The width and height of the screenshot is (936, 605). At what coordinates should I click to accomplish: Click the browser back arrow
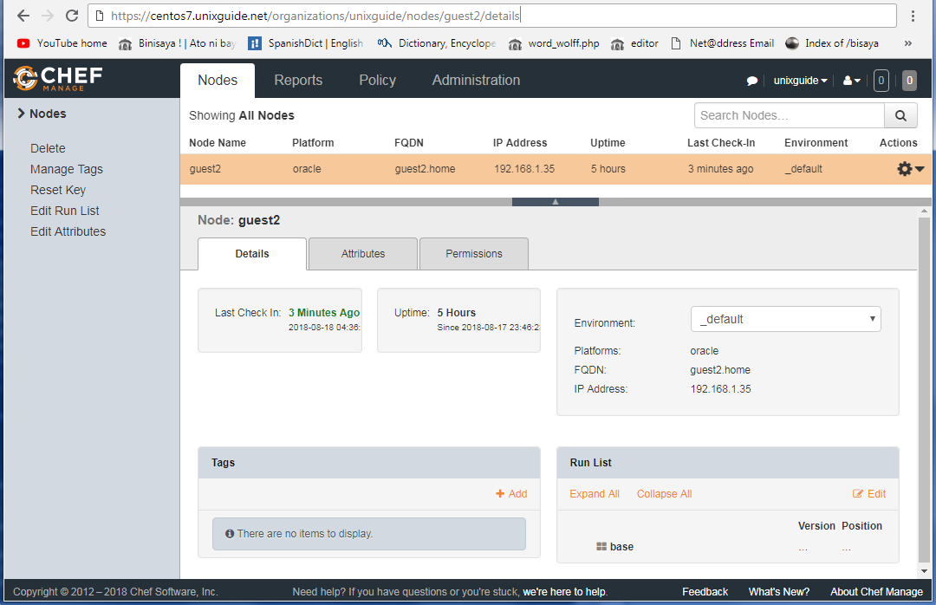23,16
